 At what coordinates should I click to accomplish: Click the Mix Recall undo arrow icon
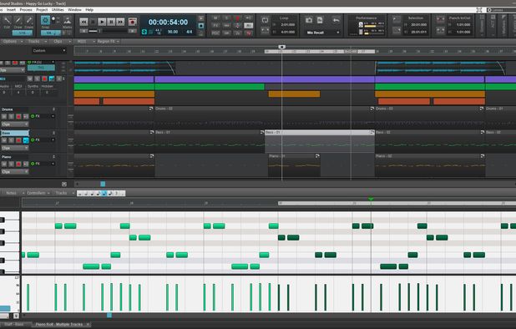(336, 20)
